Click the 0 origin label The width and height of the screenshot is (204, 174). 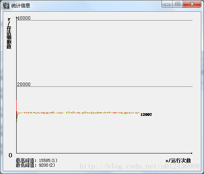pyautogui.click(x=10, y=155)
